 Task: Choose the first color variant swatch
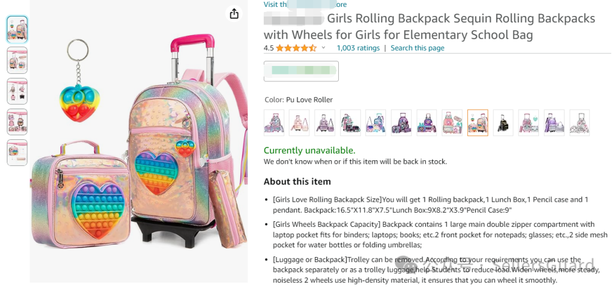(x=274, y=122)
